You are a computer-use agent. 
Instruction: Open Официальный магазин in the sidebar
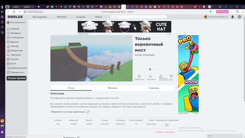(x=17, y=68)
